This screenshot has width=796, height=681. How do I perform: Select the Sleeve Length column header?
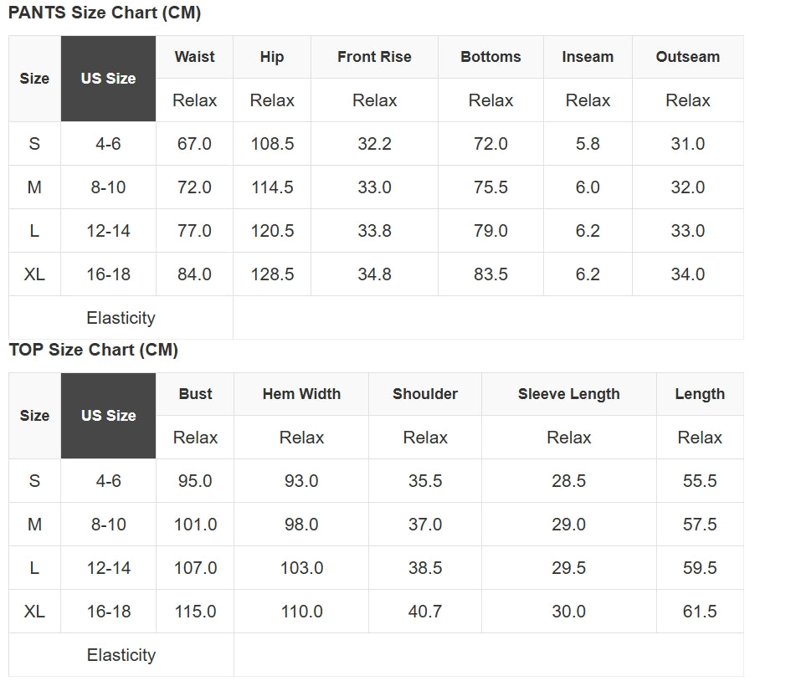coord(568,394)
